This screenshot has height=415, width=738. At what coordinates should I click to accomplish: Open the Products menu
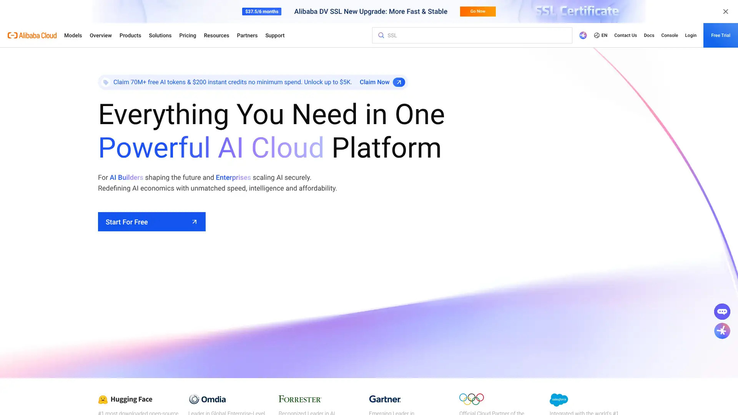(130, 35)
